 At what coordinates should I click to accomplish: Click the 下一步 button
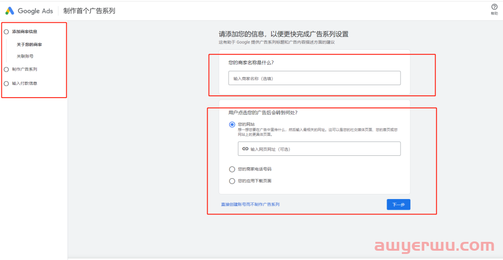click(398, 205)
